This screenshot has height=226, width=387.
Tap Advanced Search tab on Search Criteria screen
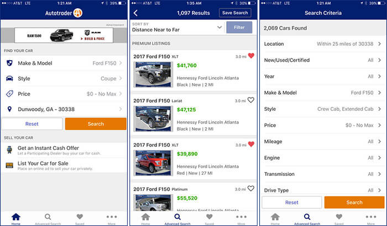tap(307, 219)
